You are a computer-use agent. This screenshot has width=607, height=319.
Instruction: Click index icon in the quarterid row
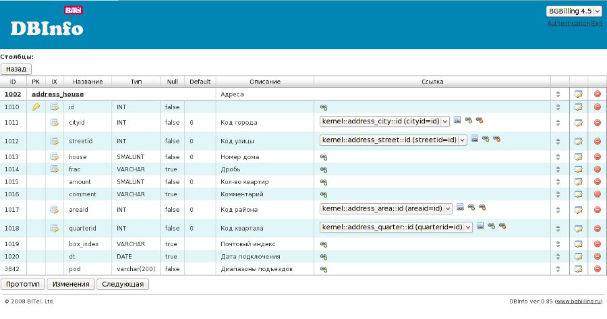coord(55,228)
